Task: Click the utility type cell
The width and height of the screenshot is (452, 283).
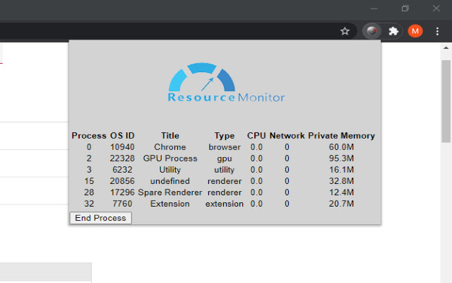Action: coord(225,170)
